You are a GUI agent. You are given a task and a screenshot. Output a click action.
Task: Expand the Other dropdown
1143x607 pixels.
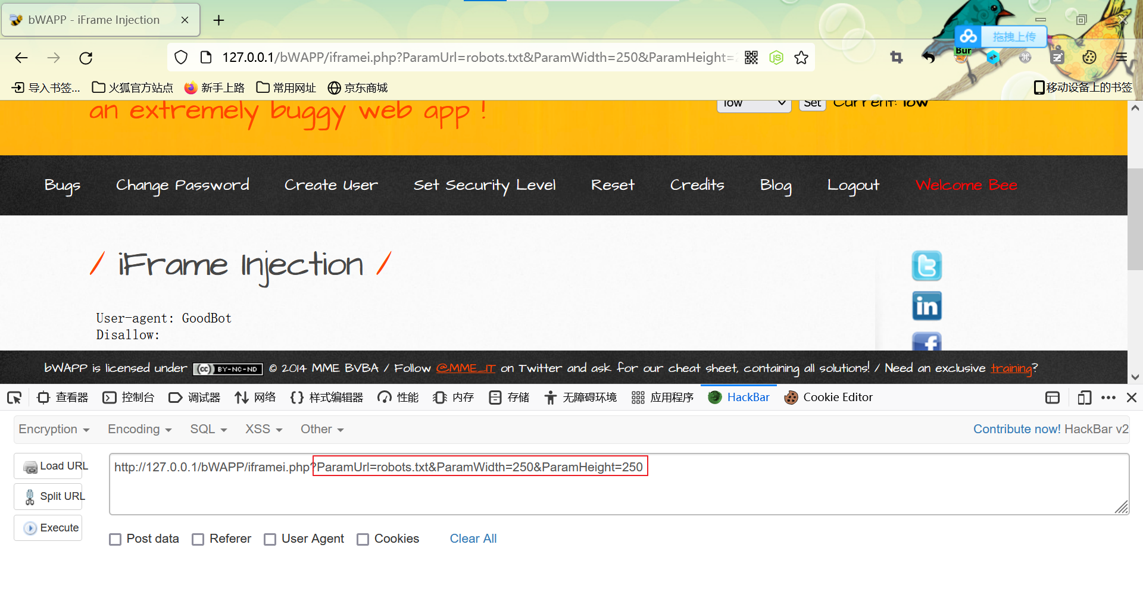coord(322,429)
